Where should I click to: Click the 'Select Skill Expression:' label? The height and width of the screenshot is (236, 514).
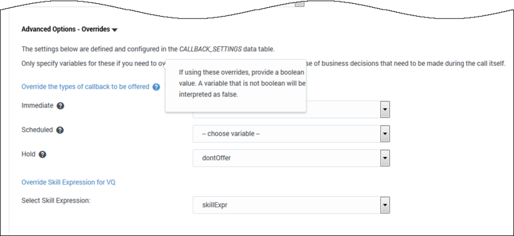(x=56, y=200)
